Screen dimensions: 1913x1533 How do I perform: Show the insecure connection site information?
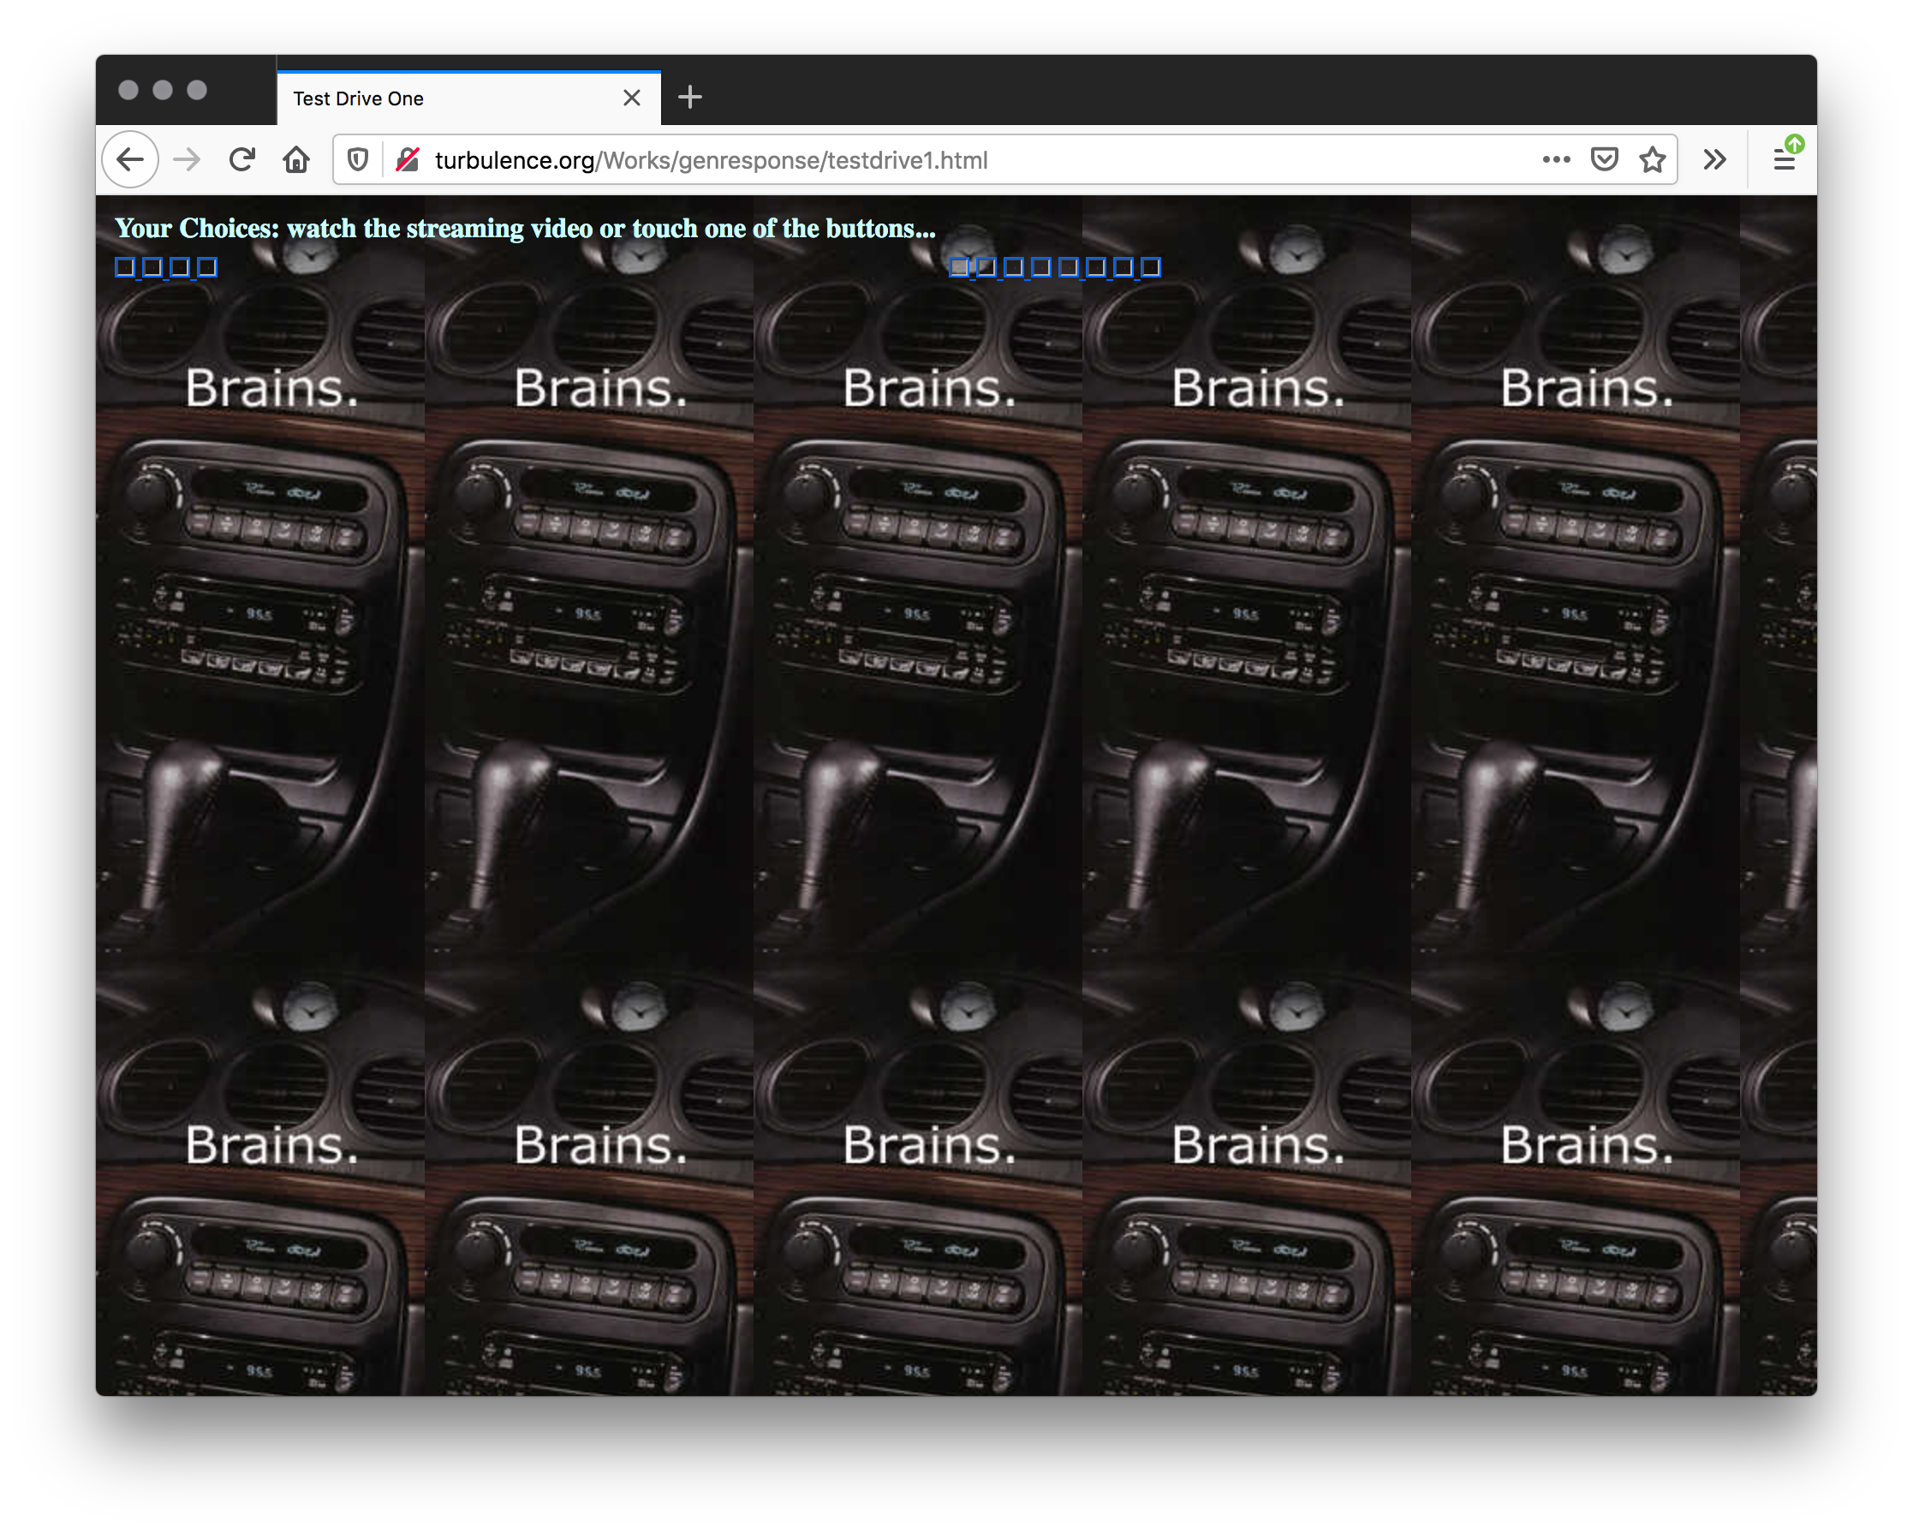408,159
